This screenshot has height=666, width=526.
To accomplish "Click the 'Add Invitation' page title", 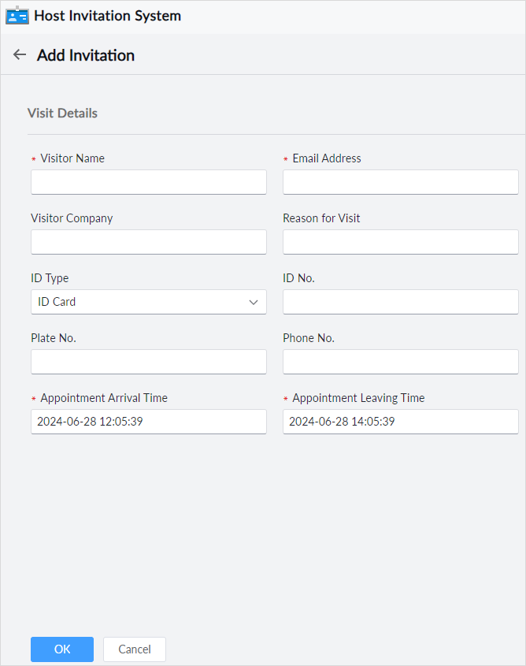I will click(x=86, y=55).
